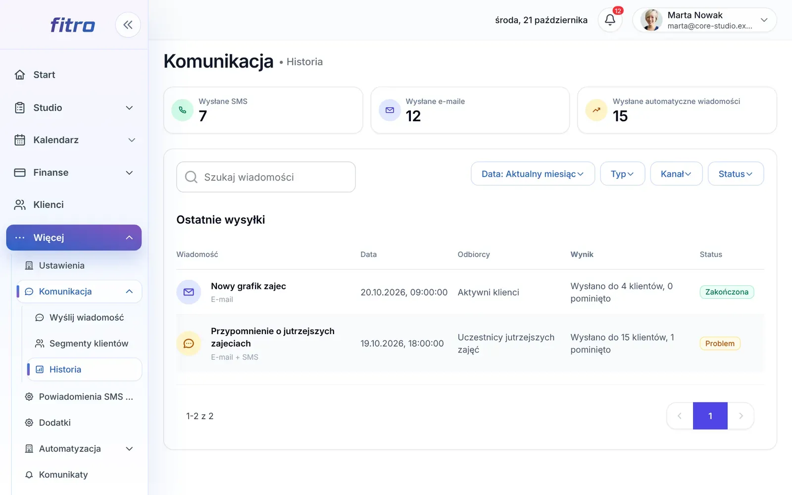
Task: Focus the Szukaj wiadomości search field
Action: (x=266, y=177)
